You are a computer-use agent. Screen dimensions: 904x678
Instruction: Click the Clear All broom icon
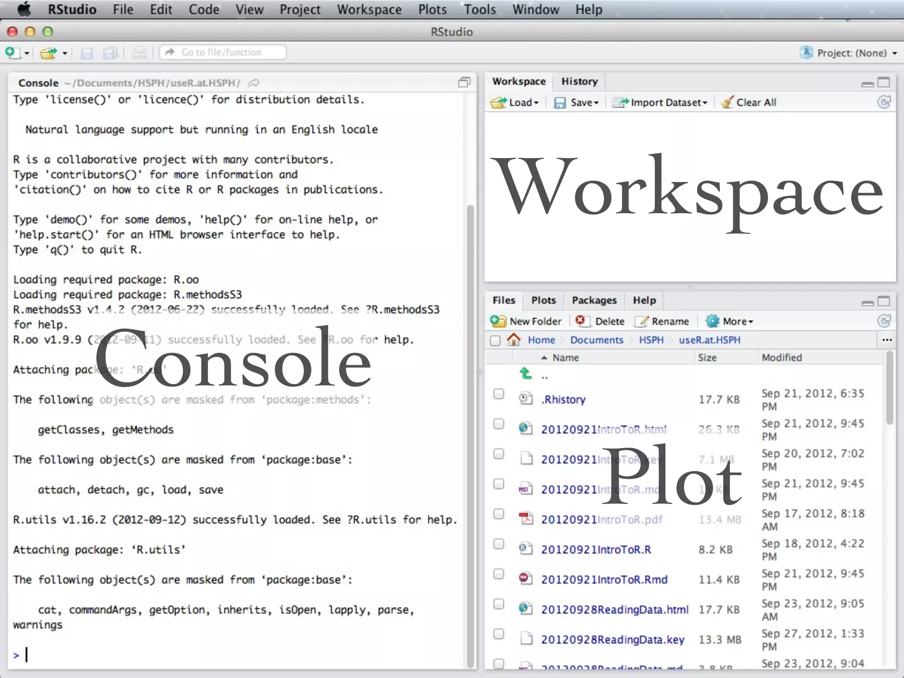click(x=727, y=102)
